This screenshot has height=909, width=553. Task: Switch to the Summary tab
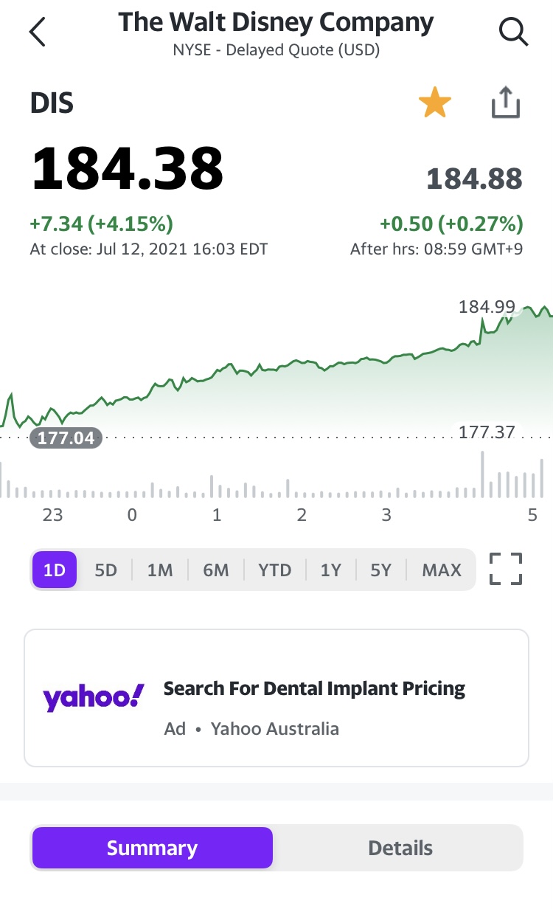[152, 848]
